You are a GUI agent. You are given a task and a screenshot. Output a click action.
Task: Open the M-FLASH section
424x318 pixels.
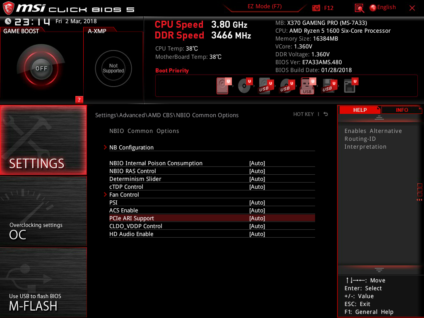point(43,282)
